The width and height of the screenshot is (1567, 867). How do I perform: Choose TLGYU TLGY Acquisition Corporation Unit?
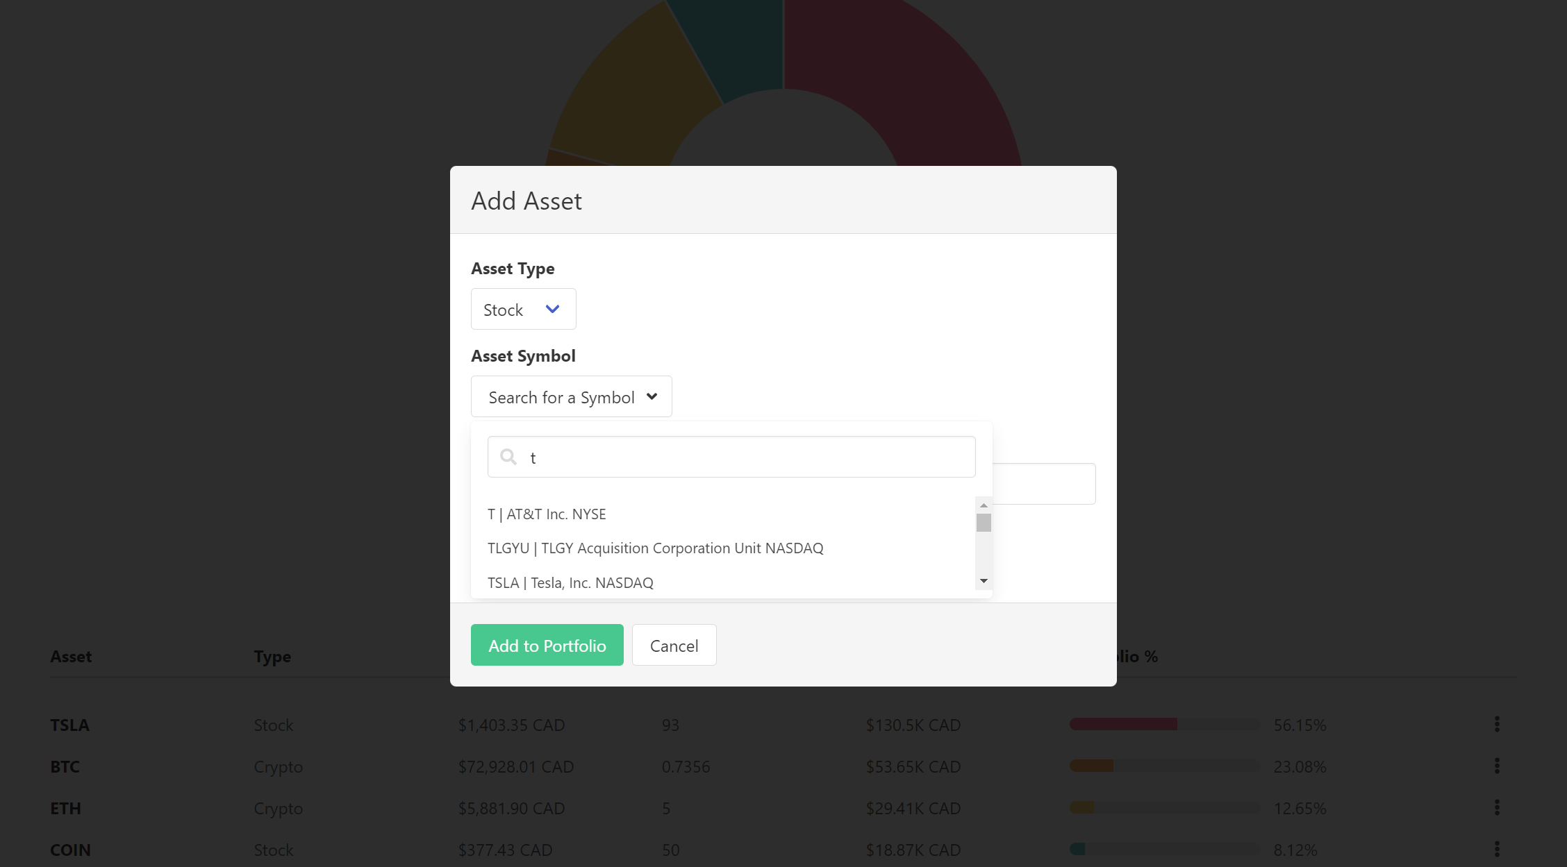click(655, 548)
